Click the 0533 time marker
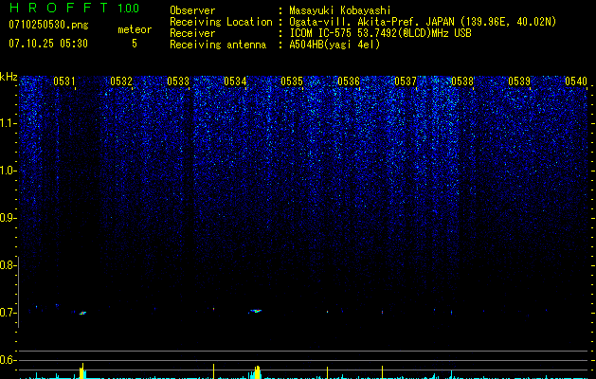The image size is (596, 379). pyautogui.click(x=178, y=81)
